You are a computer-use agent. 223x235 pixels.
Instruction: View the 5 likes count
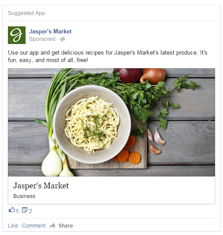point(17,211)
